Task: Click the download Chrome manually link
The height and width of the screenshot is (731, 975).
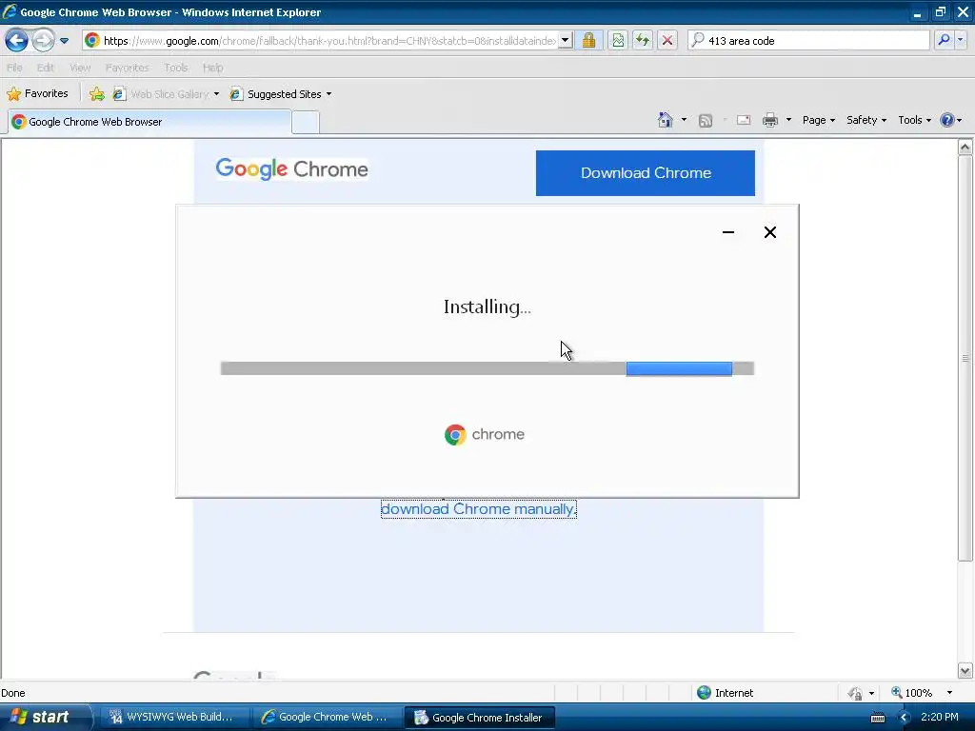Action: click(478, 509)
